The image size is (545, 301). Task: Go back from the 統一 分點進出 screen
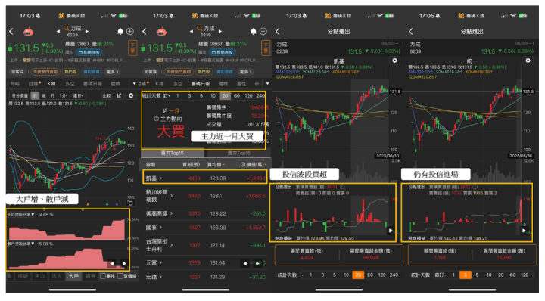point(411,32)
